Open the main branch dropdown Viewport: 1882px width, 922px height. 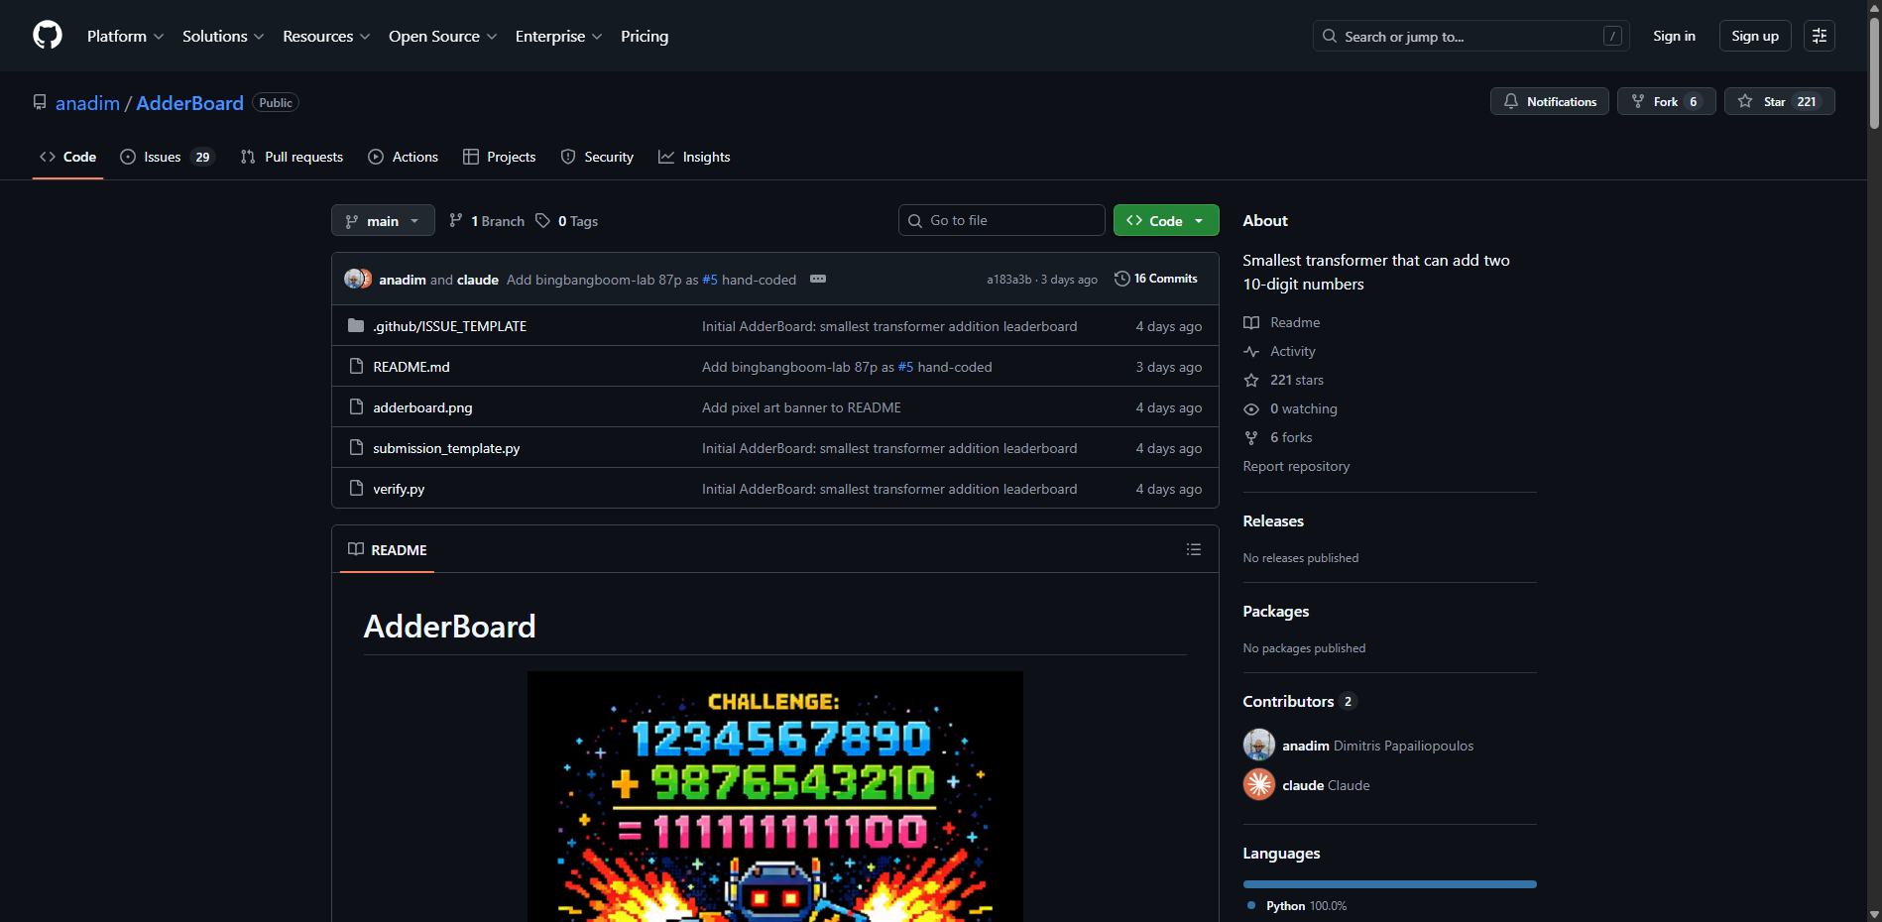coord(383,221)
